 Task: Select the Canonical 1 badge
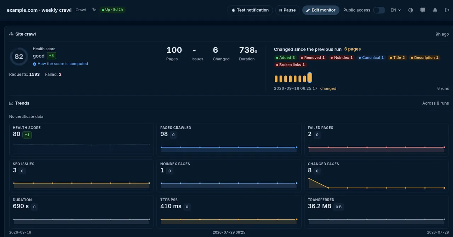click(x=371, y=58)
